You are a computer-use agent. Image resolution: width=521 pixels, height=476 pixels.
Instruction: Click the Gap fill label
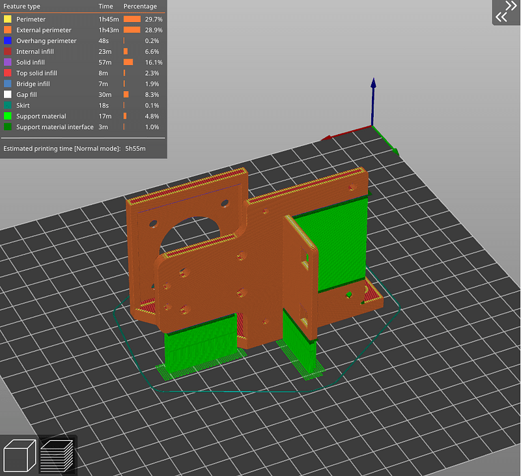click(x=27, y=94)
